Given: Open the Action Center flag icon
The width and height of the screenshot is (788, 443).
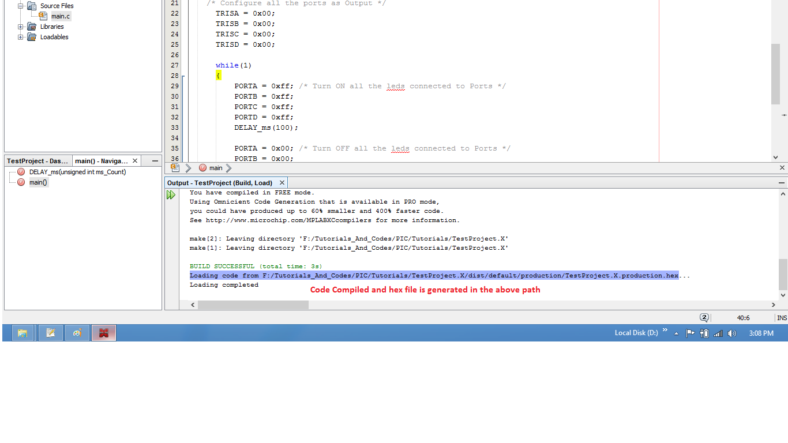Looking at the screenshot, I should pos(690,333).
